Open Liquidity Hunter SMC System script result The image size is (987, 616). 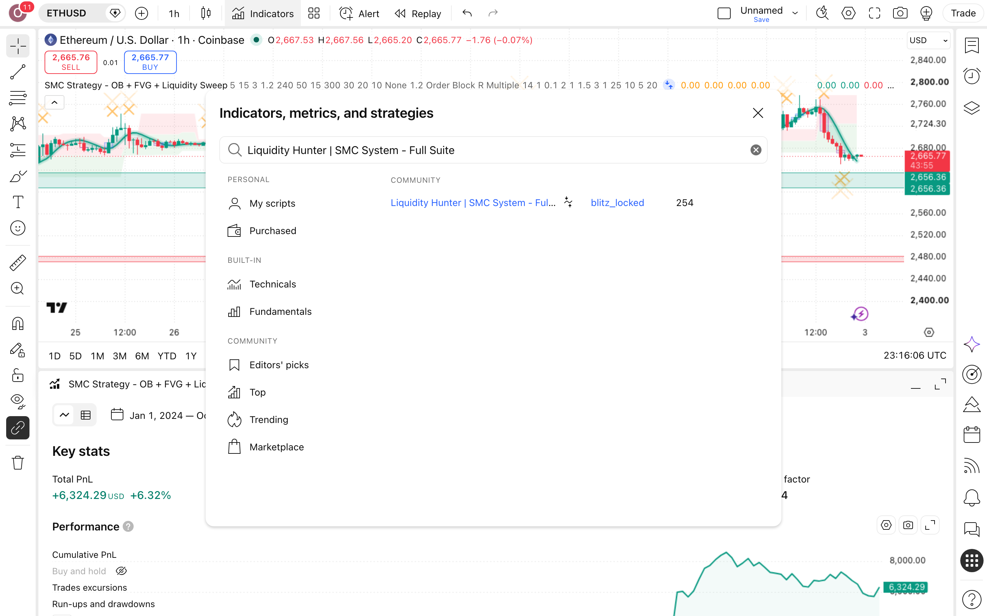coord(473,203)
